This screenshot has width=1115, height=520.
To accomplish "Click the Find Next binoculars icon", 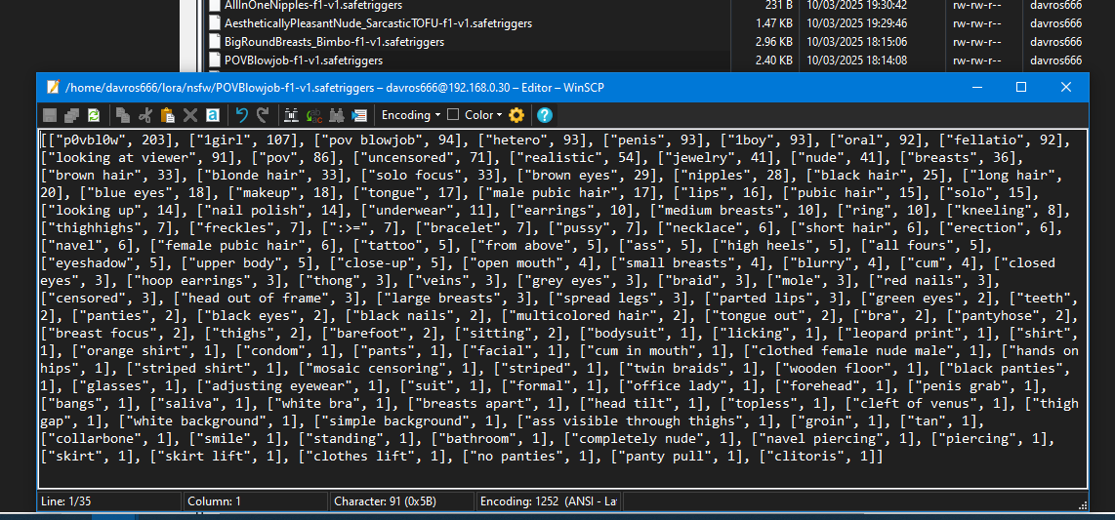I will [x=337, y=115].
